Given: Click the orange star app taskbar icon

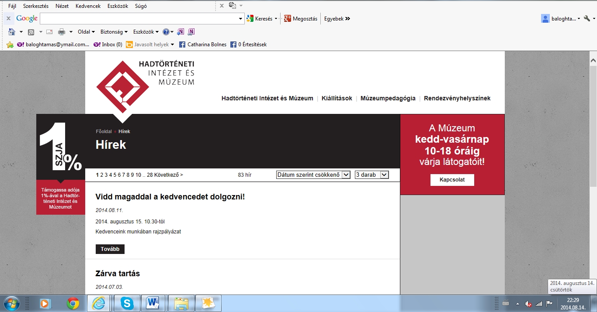Looking at the screenshot, I should 208,303.
